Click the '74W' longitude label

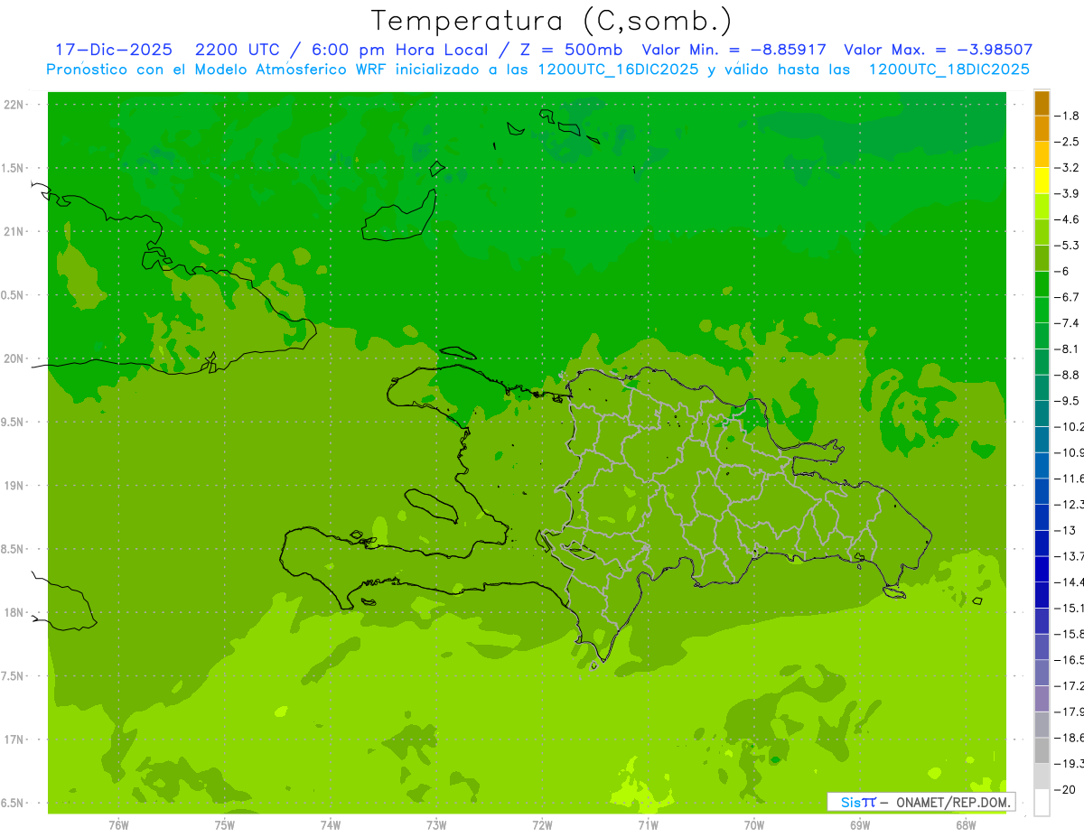coord(330,825)
